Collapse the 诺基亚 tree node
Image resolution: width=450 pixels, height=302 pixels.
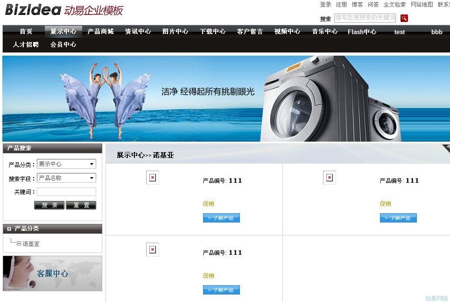[x=19, y=244]
